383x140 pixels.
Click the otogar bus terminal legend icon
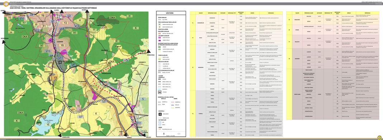(x=160, y=92)
